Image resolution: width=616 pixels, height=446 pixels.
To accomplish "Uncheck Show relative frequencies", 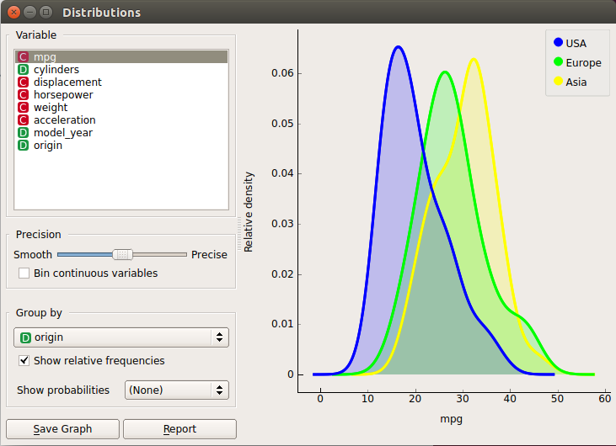I will [x=24, y=361].
